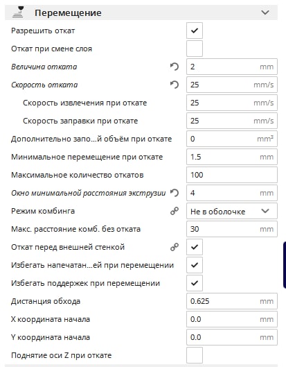The image size is (286, 367).
Task: Open the Режим комбинга dropdown
Action: [232, 211]
